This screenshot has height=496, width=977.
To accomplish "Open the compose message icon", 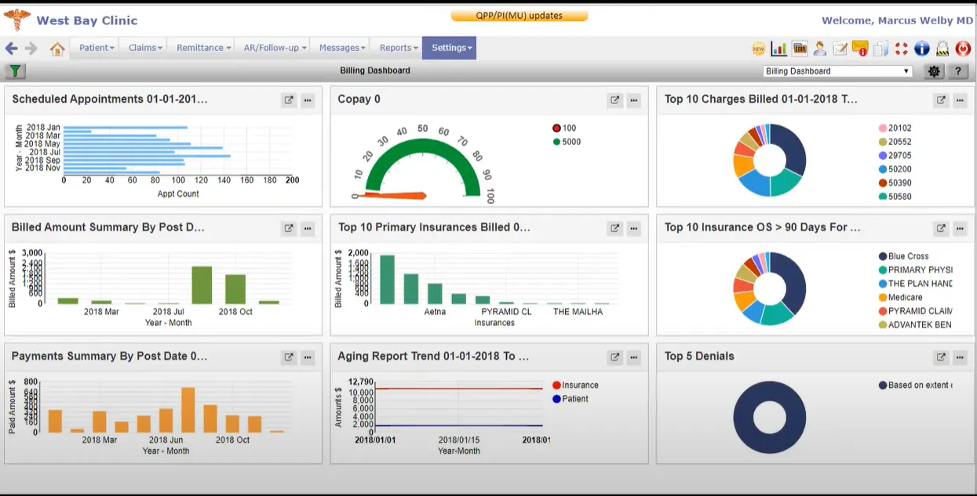I will pos(840,48).
